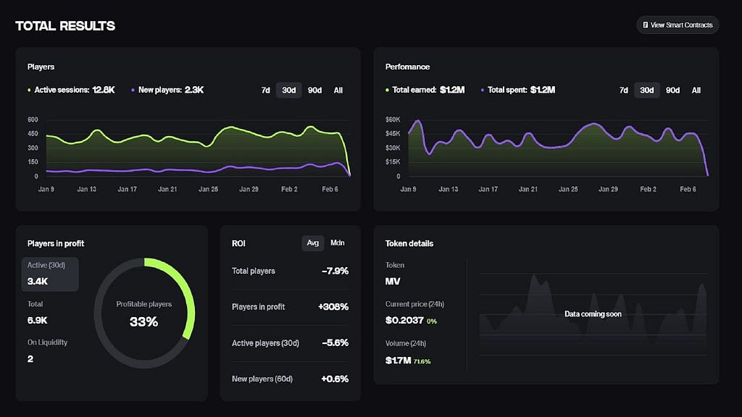Click Active sessions 12.8K legend
742x417 pixels.
71,90
